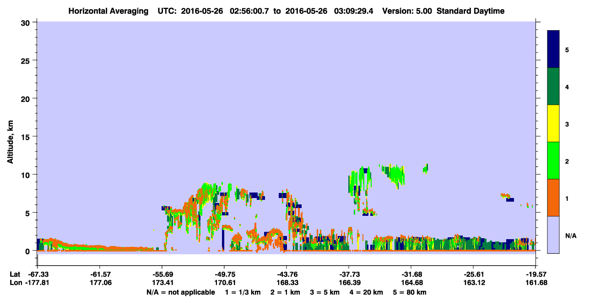
Task: Click the dark green color bar segment labeled 4
Action: pyautogui.click(x=553, y=86)
